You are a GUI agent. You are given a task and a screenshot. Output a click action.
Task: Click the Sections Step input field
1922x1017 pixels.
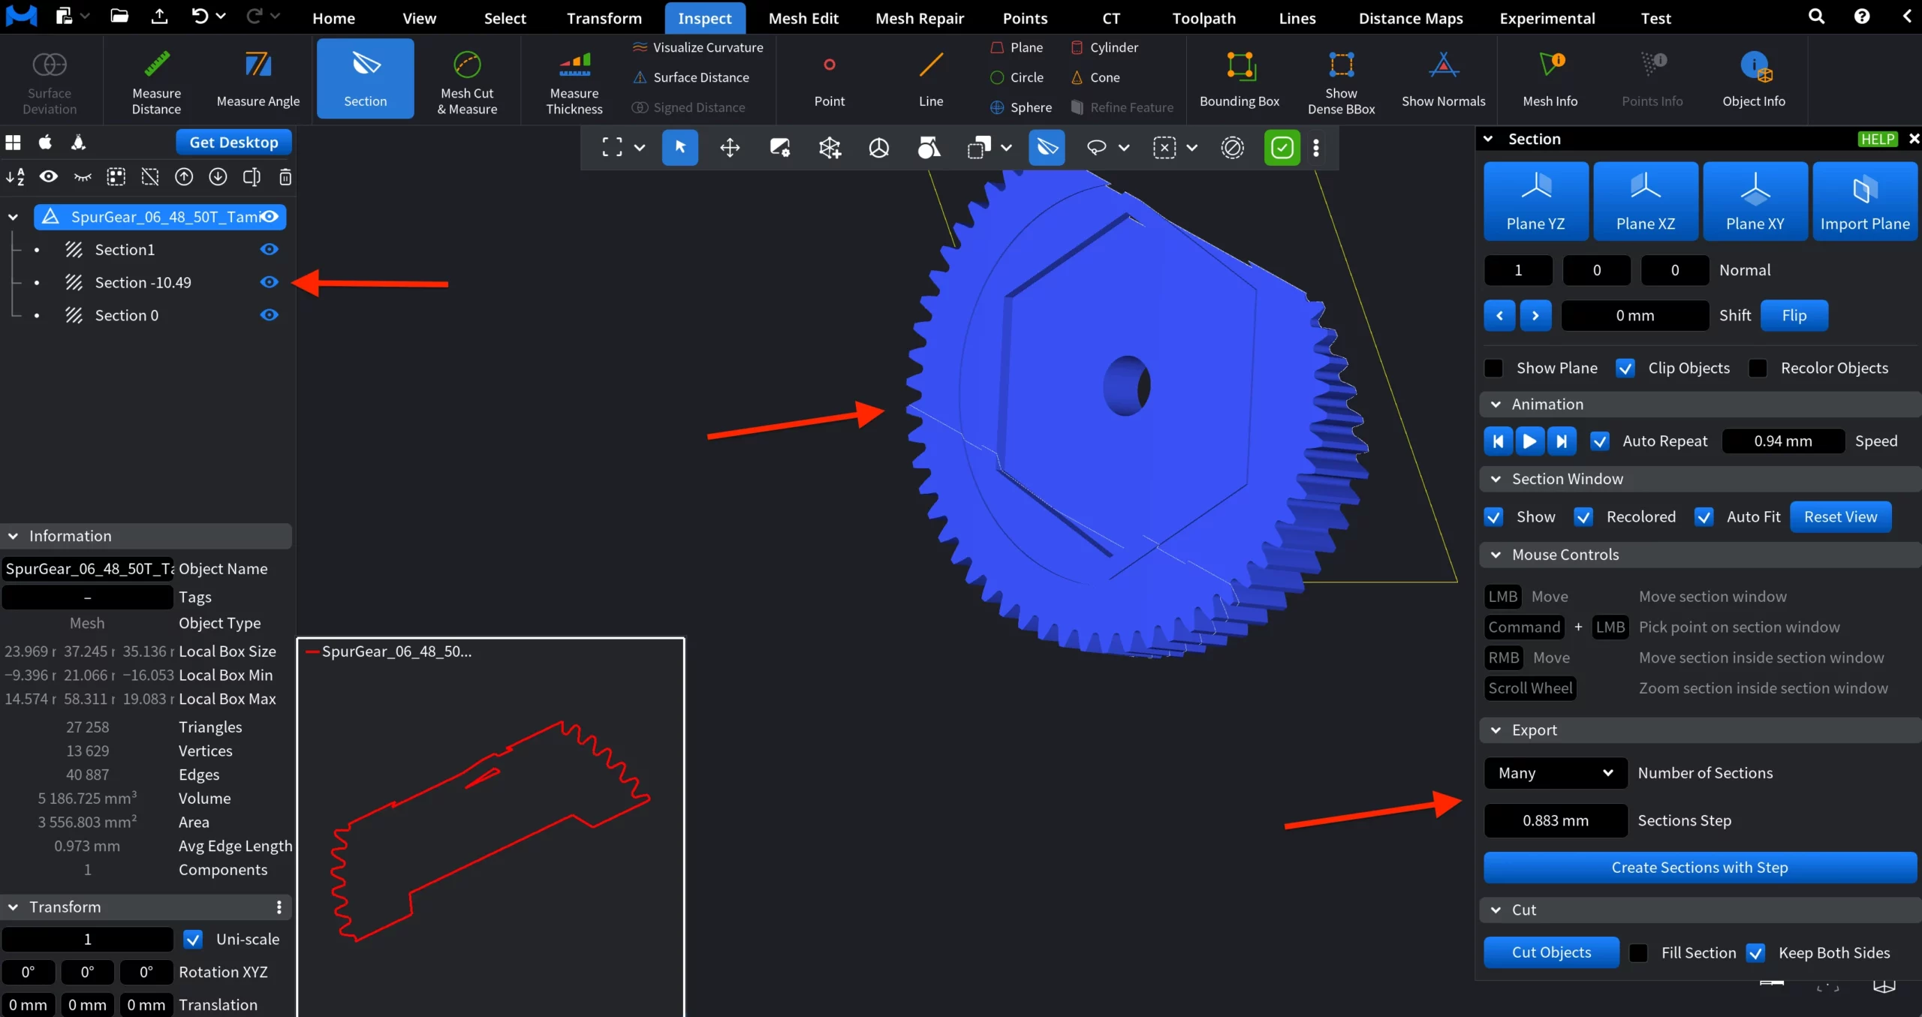coord(1555,820)
